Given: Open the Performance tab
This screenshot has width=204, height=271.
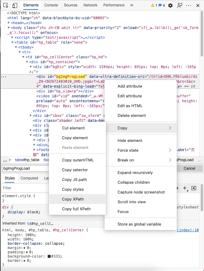Looking at the screenshot, I should [114, 5].
